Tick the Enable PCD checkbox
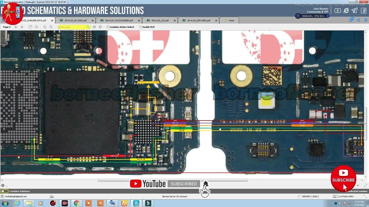The height and width of the screenshot is (207, 369). [141, 27]
